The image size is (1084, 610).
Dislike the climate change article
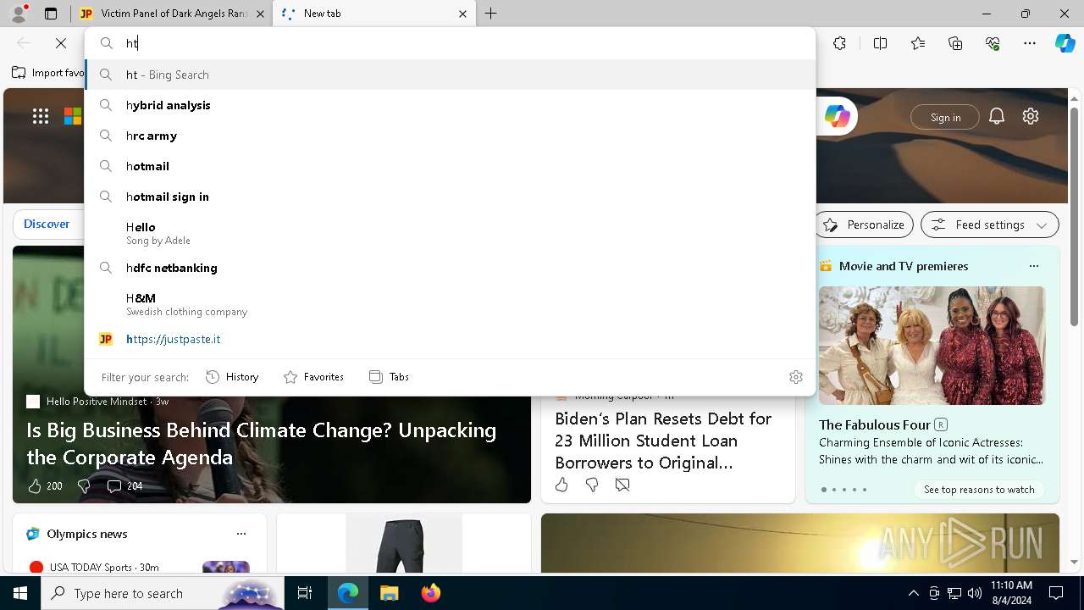point(83,486)
